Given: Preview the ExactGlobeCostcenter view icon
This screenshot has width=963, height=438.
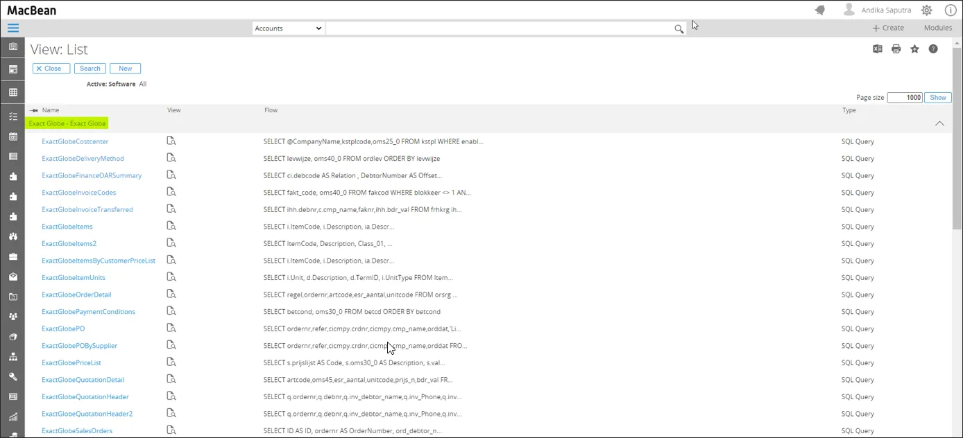Looking at the screenshot, I should coord(171,141).
